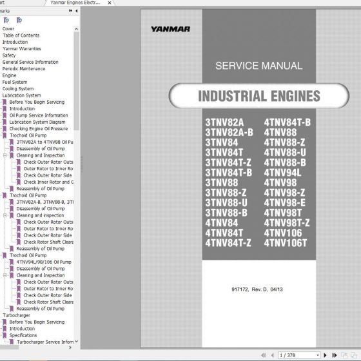Close the Yanmar Engines tab
This screenshot has width=361, height=361.
[110, 3]
